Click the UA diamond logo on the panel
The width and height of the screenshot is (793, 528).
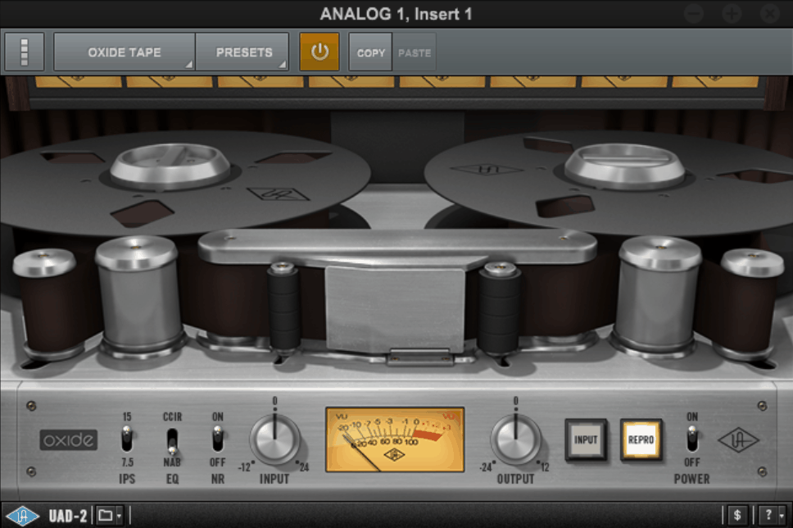click(x=738, y=440)
